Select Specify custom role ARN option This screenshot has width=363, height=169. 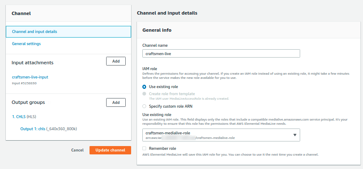(x=144, y=106)
